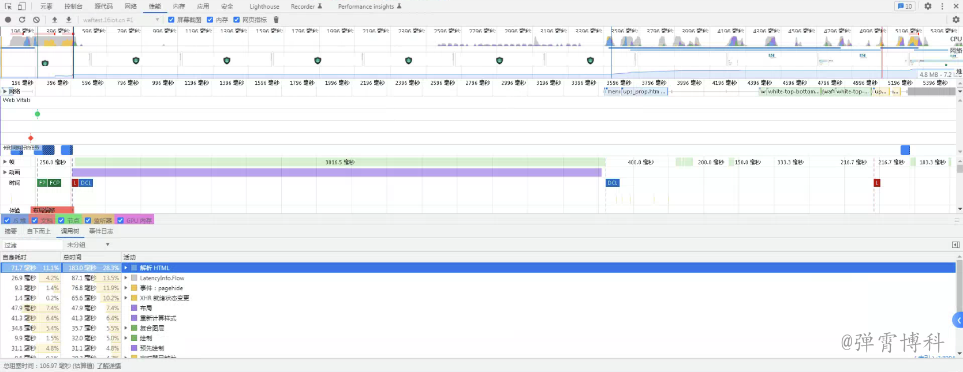Click the 过滤 filter input field
Viewport: 963px width, 372px height.
[32, 245]
